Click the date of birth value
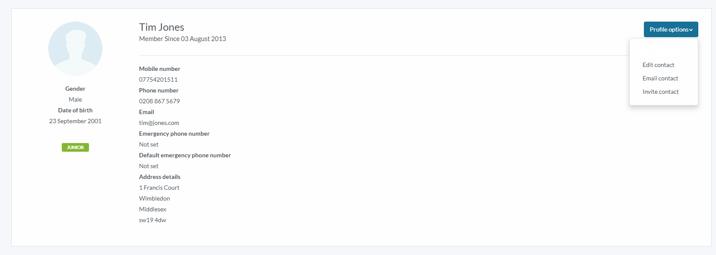The height and width of the screenshot is (255, 716). [75, 121]
